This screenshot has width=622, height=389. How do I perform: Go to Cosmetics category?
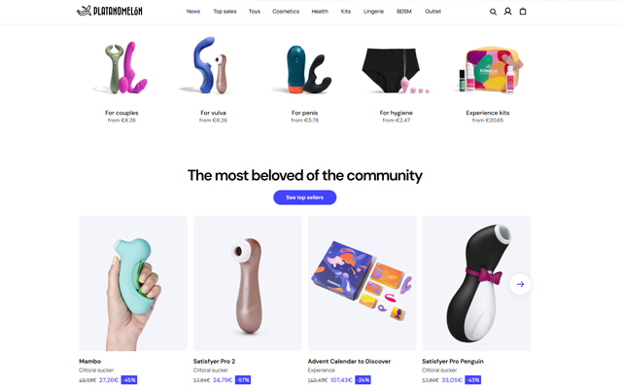pos(286,12)
